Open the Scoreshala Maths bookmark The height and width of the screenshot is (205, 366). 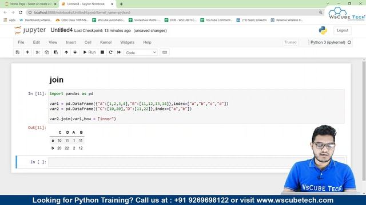(145, 20)
